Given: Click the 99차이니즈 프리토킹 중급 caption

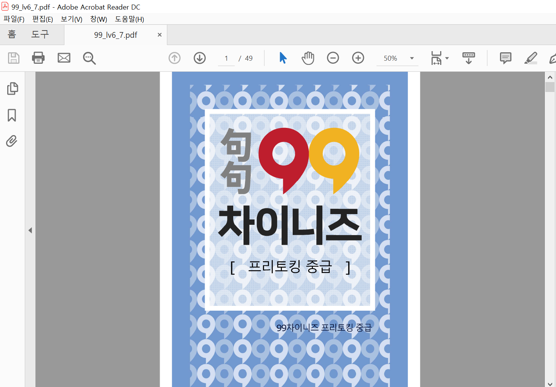Looking at the screenshot, I should 324,327.
